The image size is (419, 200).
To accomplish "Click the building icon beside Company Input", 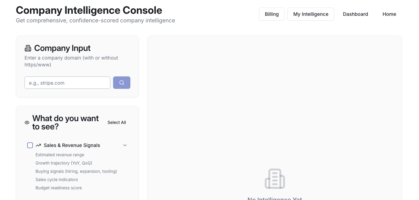I will tap(28, 48).
